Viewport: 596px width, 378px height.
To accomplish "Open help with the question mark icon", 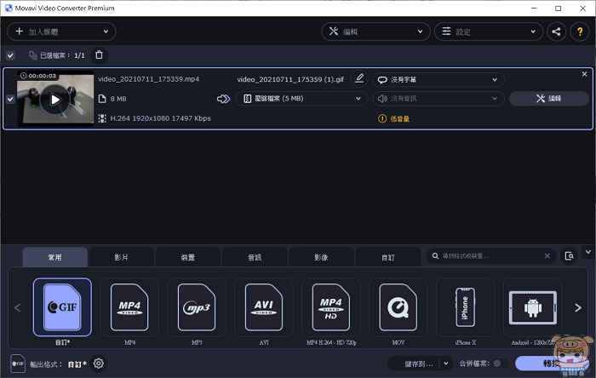I will 580,31.
